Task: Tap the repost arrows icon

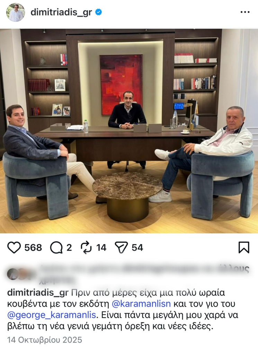Action: click(x=86, y=247)
